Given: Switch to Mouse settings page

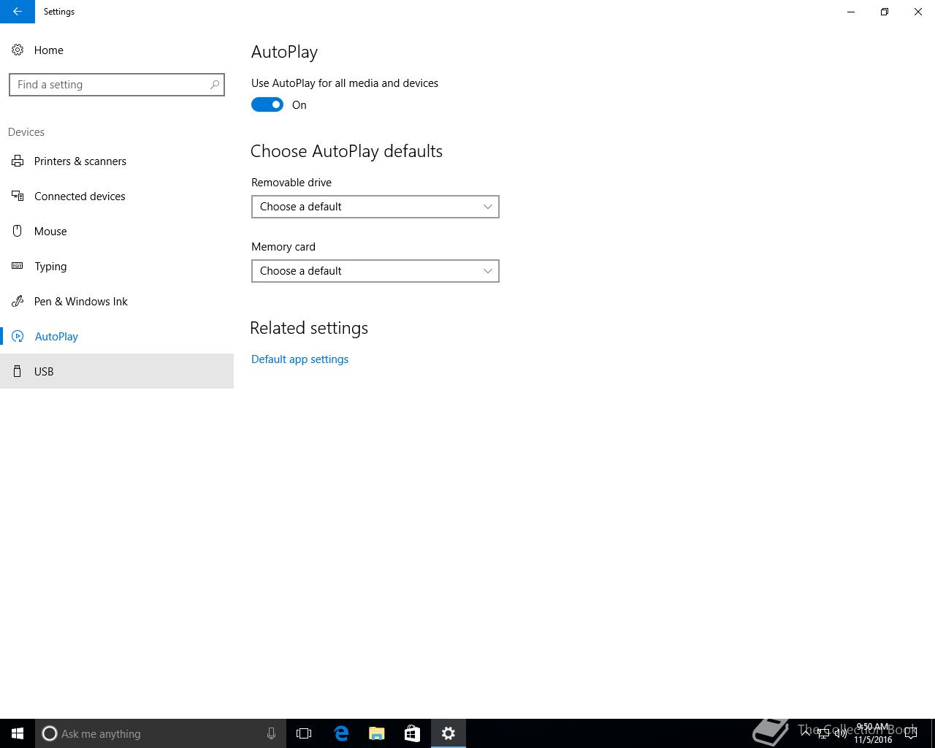Looking at the screenshot, I should [117, 231].
